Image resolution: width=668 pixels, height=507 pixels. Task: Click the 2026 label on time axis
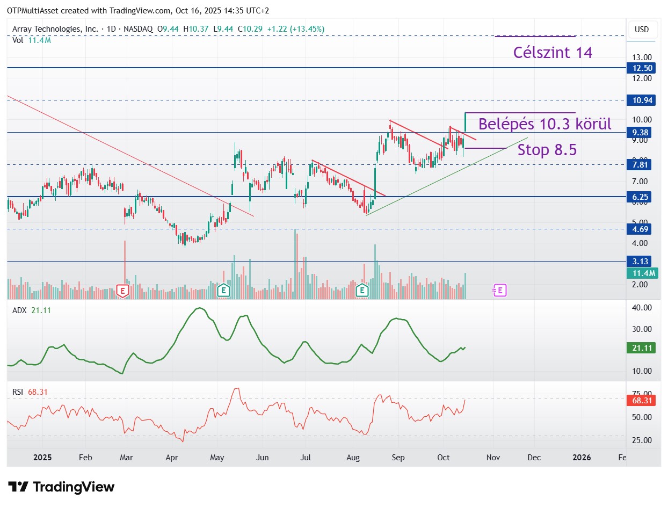pos(582,458)
